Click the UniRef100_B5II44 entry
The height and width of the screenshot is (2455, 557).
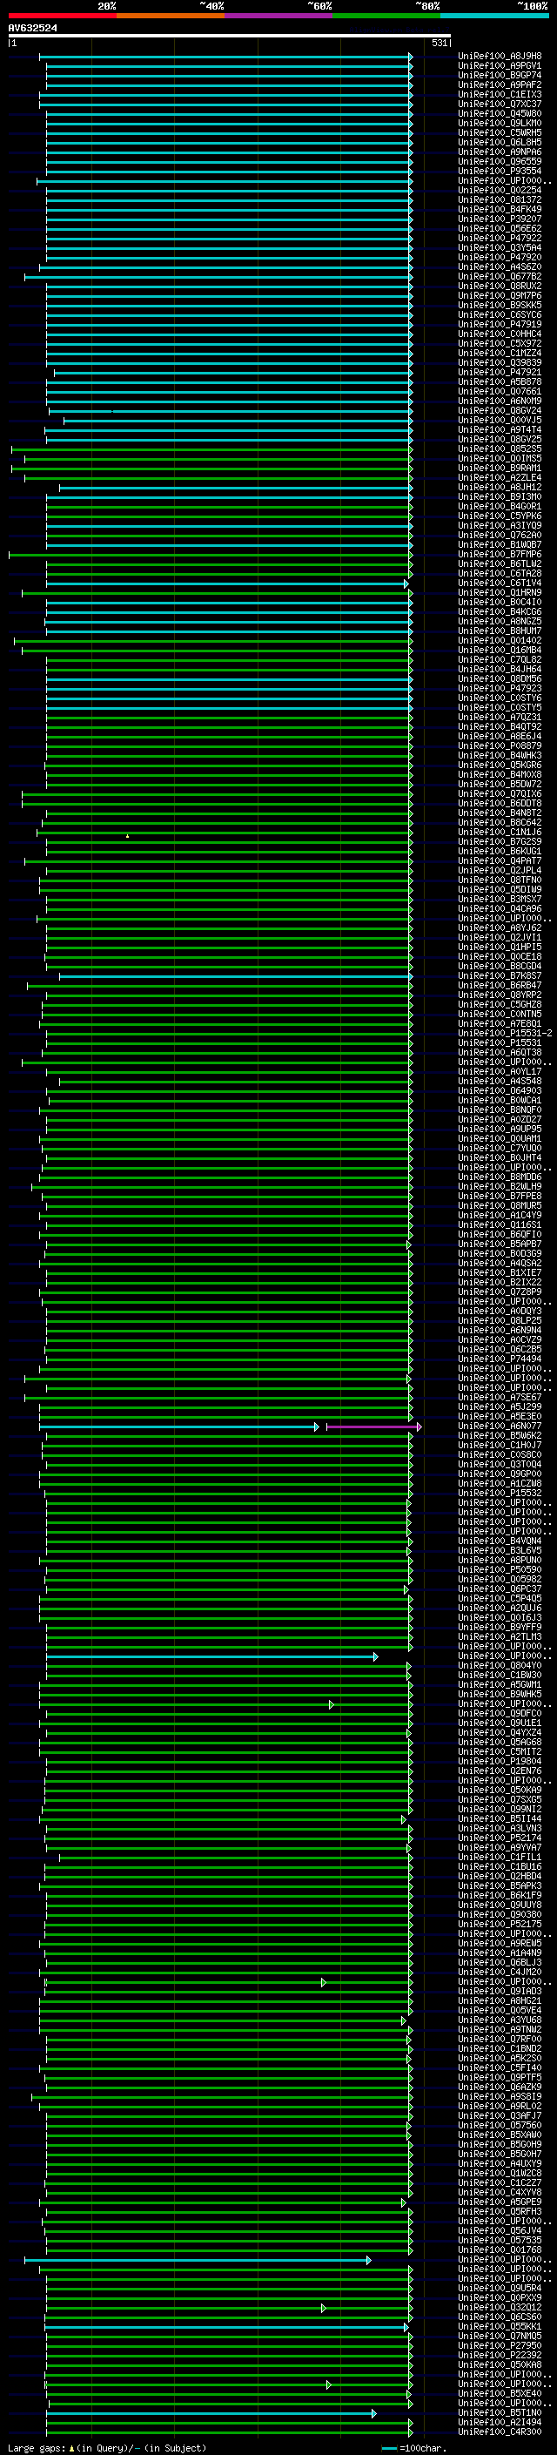500,1819
